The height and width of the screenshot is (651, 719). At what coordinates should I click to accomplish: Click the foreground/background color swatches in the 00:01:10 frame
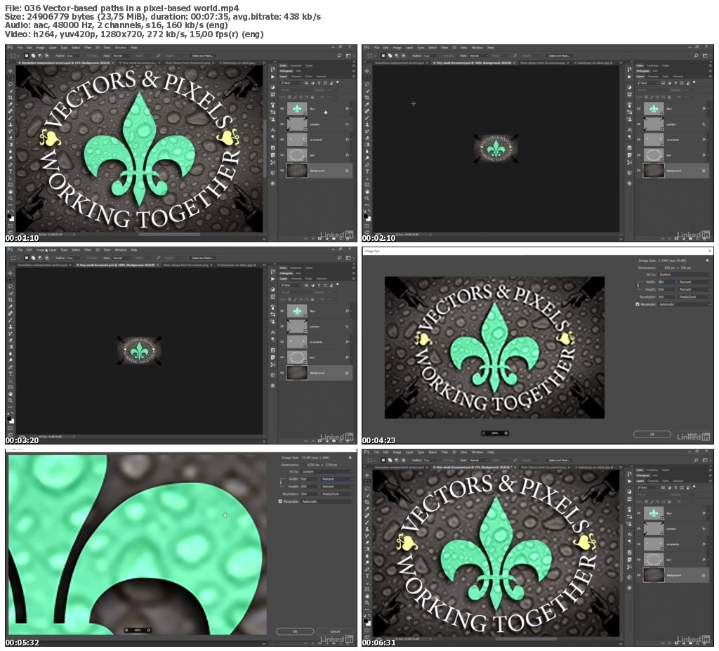[x=11, y=218]
